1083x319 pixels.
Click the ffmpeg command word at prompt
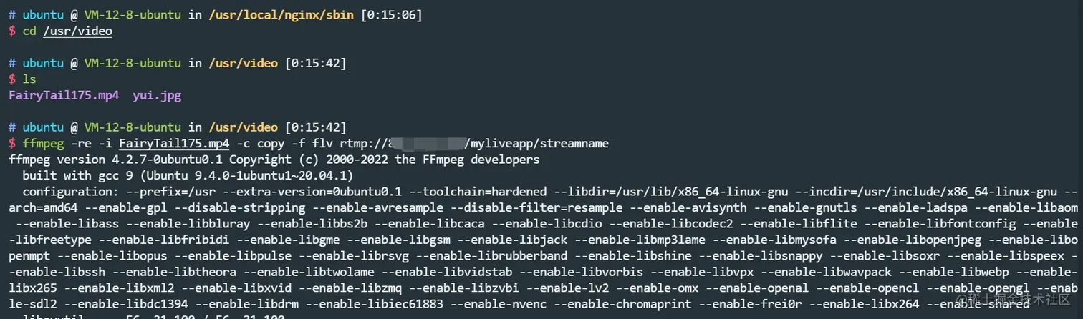43,143
